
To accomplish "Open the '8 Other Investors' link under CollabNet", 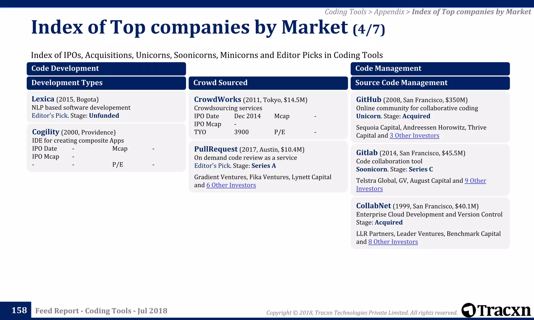I will click(x=393, y=242).
